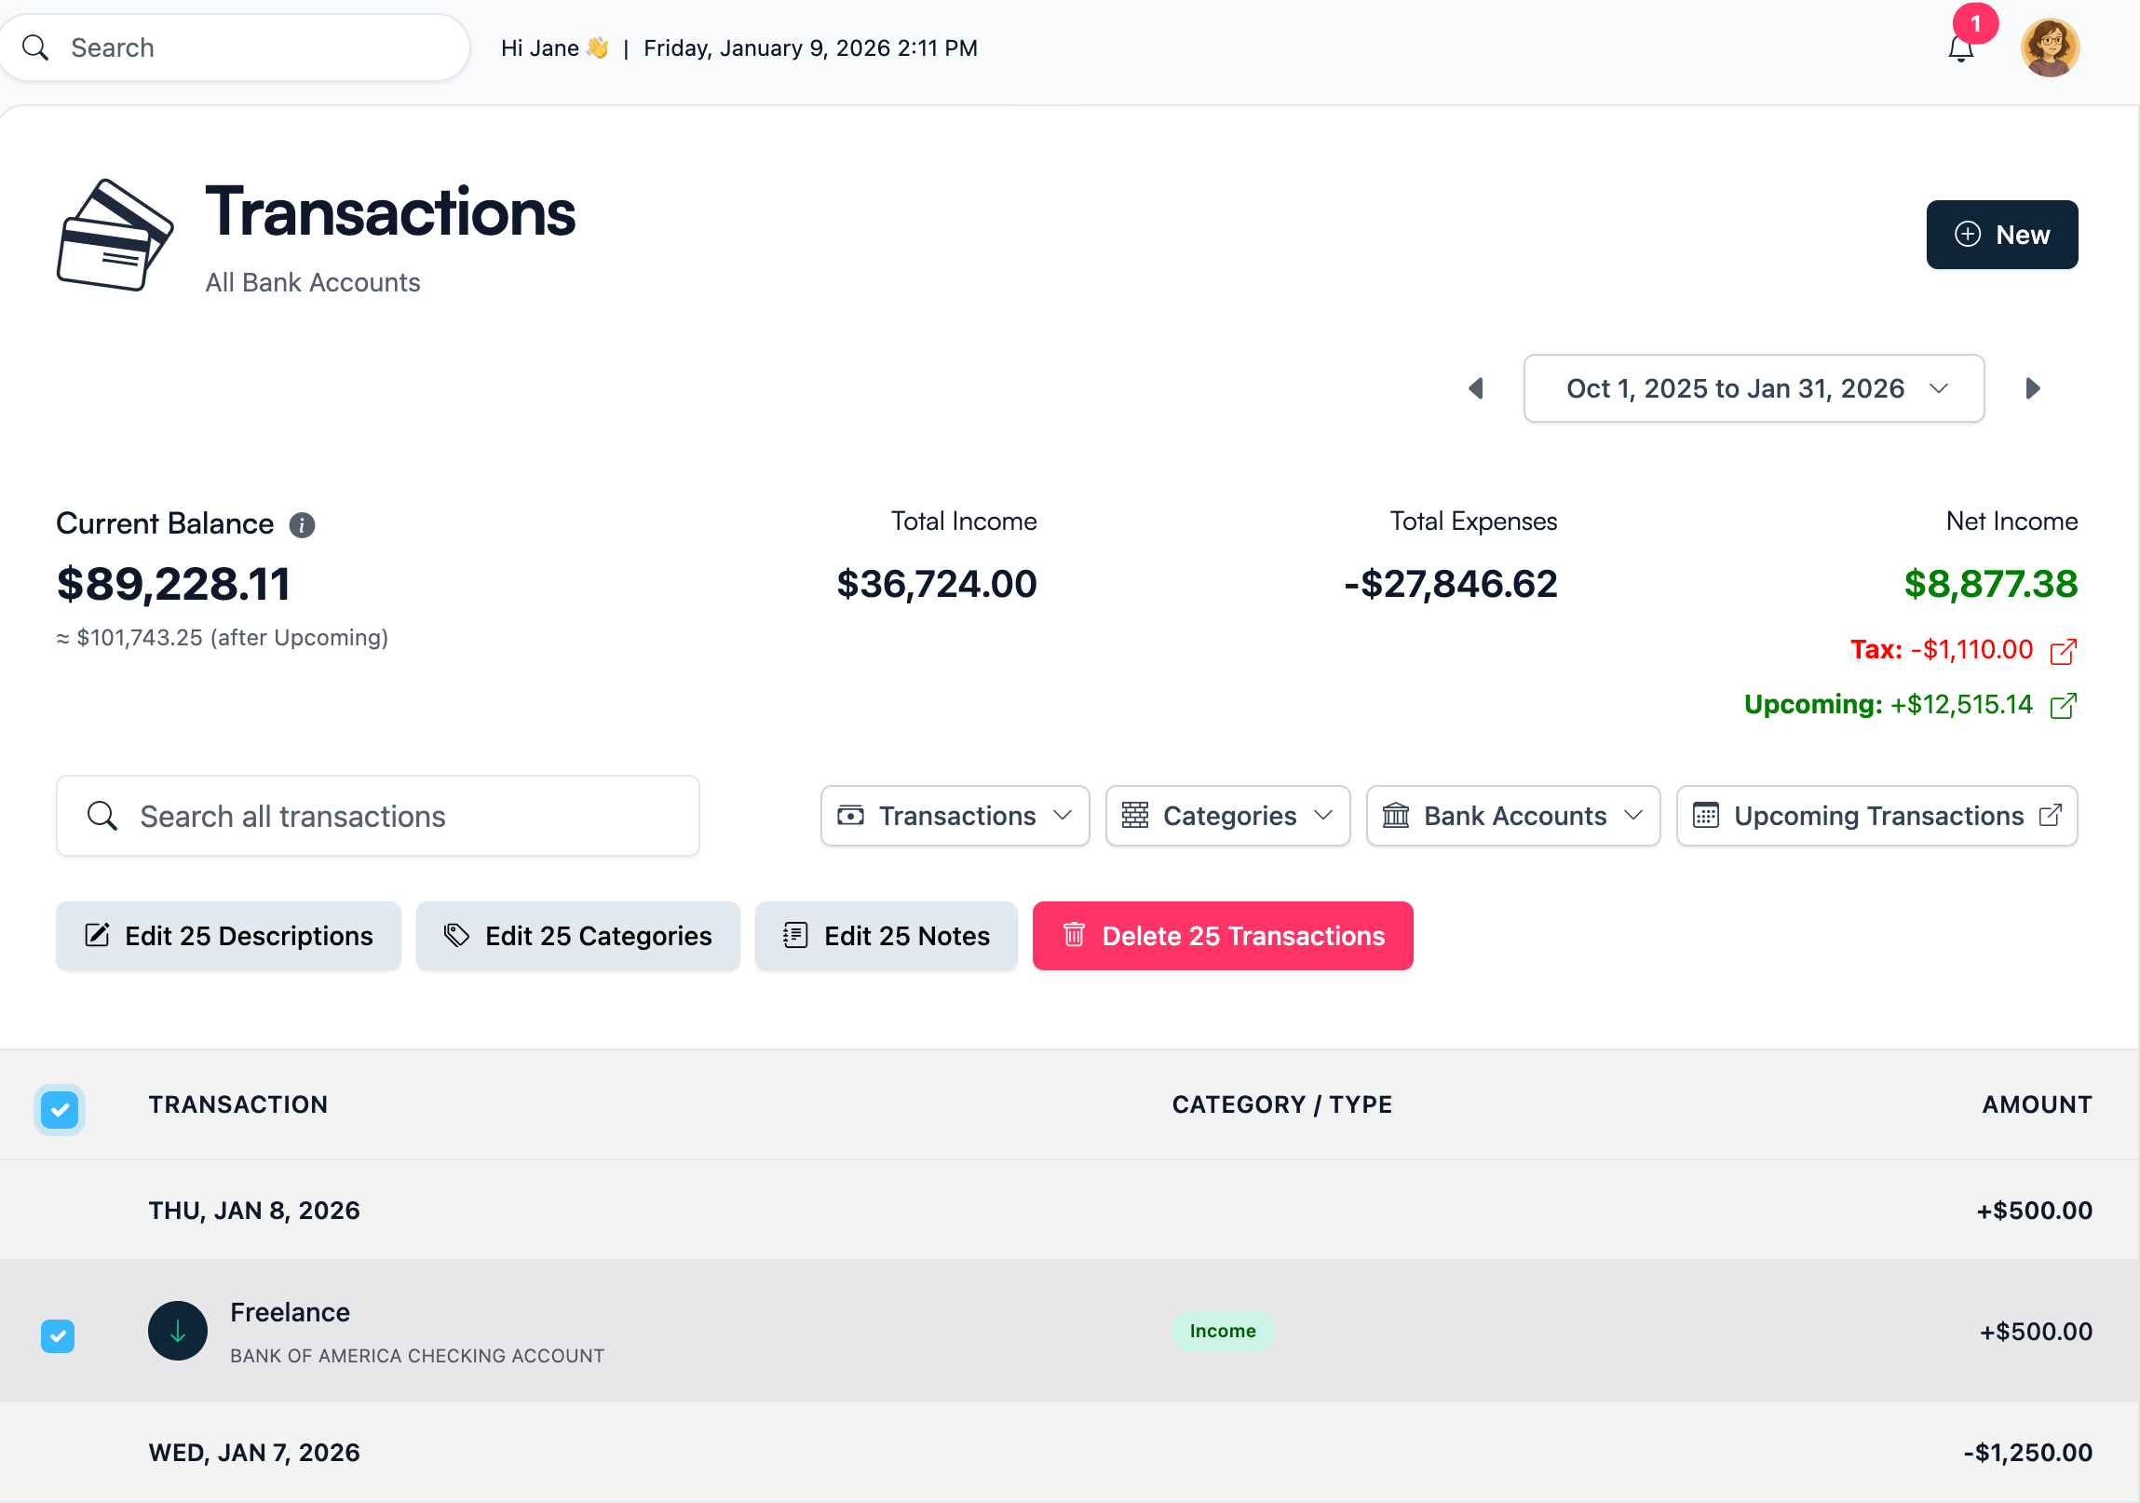Create a transaction with the New button
This screenshot has height=1503, width=2140.
pos(2002,234)
